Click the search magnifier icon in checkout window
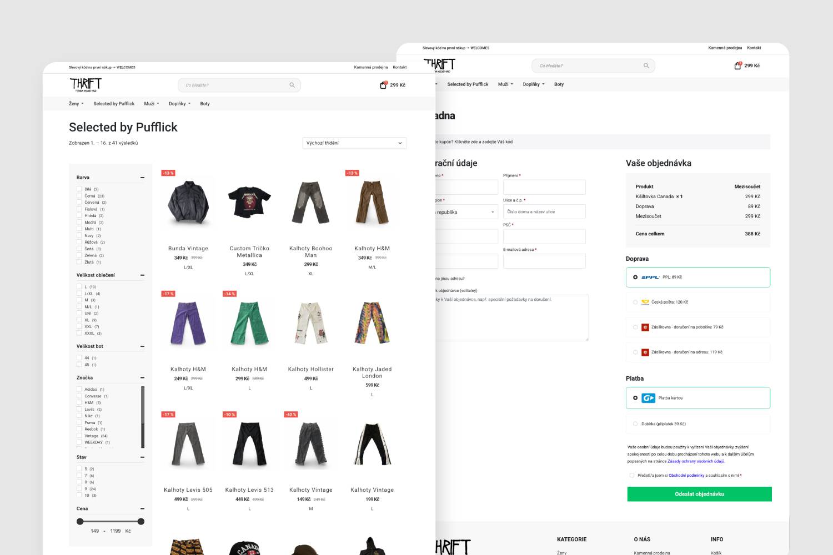833x555 pixels. [646, 66]
